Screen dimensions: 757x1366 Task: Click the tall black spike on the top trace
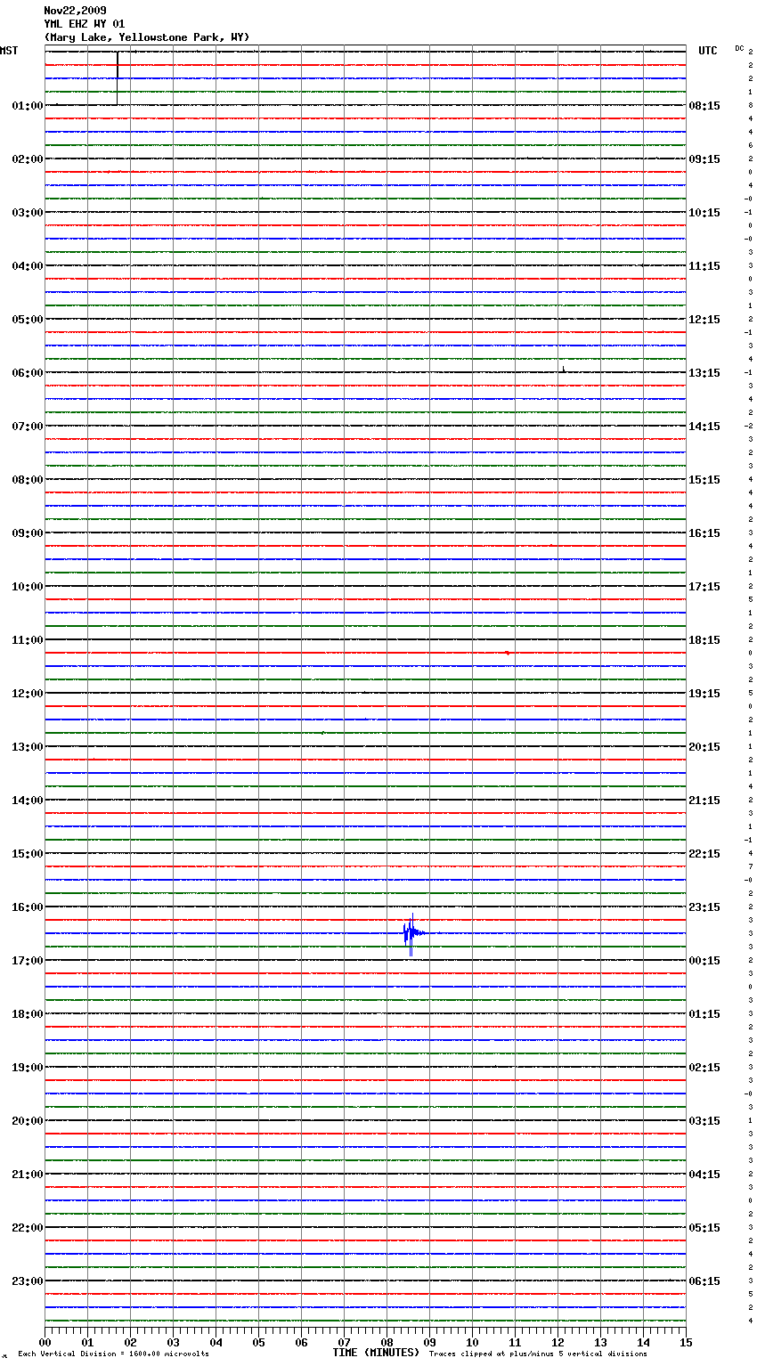tap(118, 78)
